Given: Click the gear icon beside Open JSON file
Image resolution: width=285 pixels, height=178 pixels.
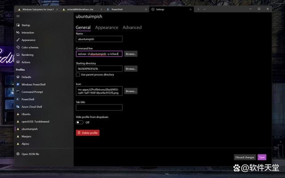Looking at the screenshot, I should point(18,154).
